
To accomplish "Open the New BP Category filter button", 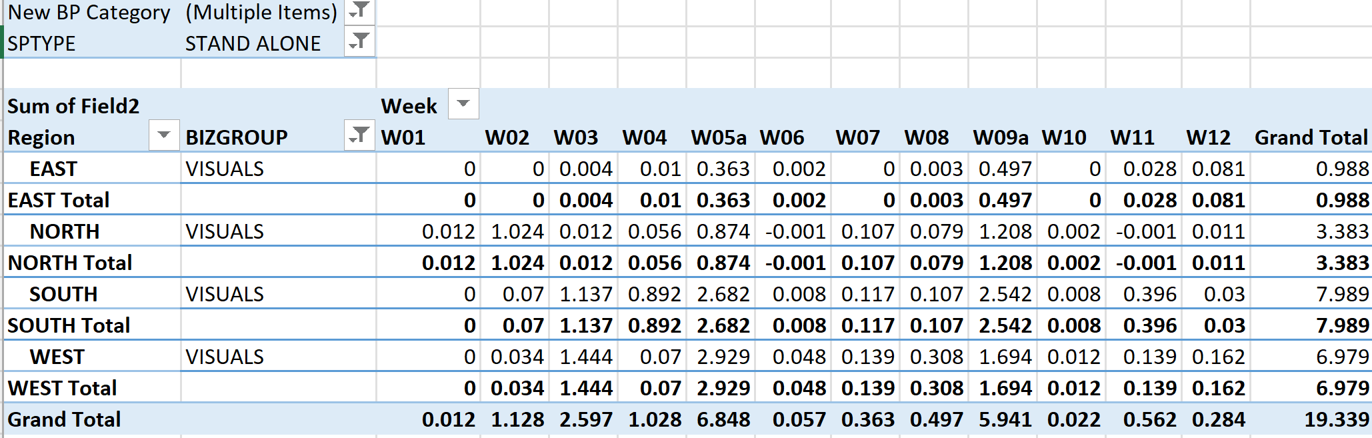I will (359, 11).
